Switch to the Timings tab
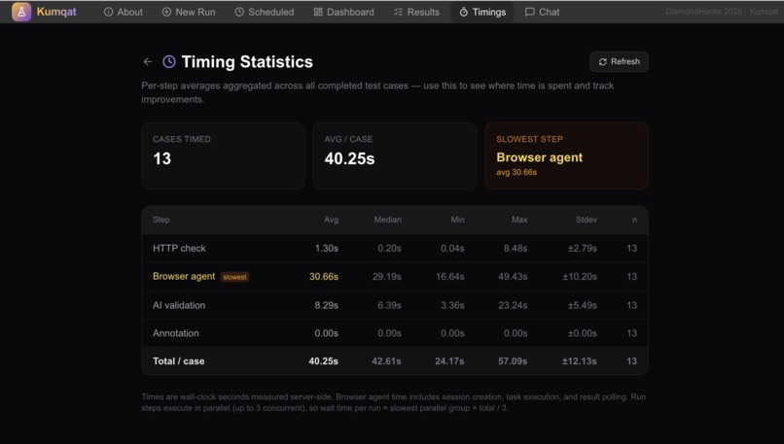 [482, 12]
